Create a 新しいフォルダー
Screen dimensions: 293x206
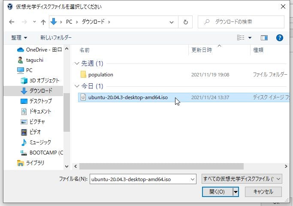point(56,38)
